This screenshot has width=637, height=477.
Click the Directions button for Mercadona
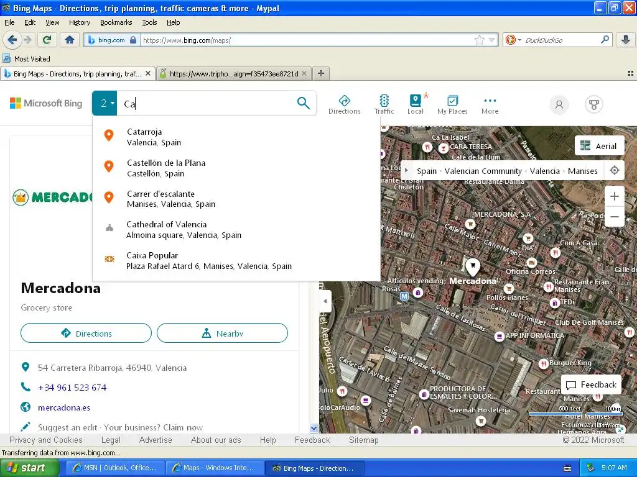point(86,333)
